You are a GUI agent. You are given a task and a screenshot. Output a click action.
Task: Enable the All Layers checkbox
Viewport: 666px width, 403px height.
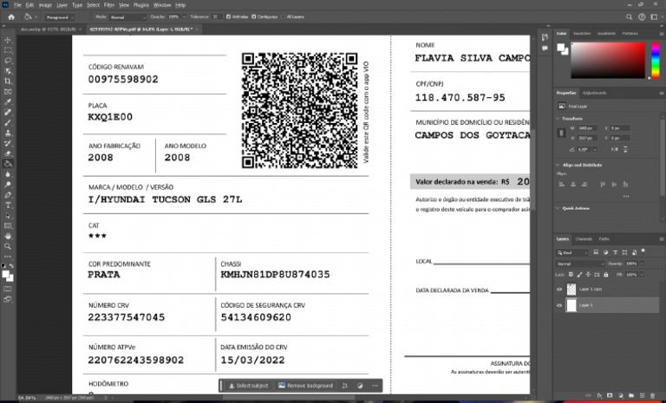point(283,17)
